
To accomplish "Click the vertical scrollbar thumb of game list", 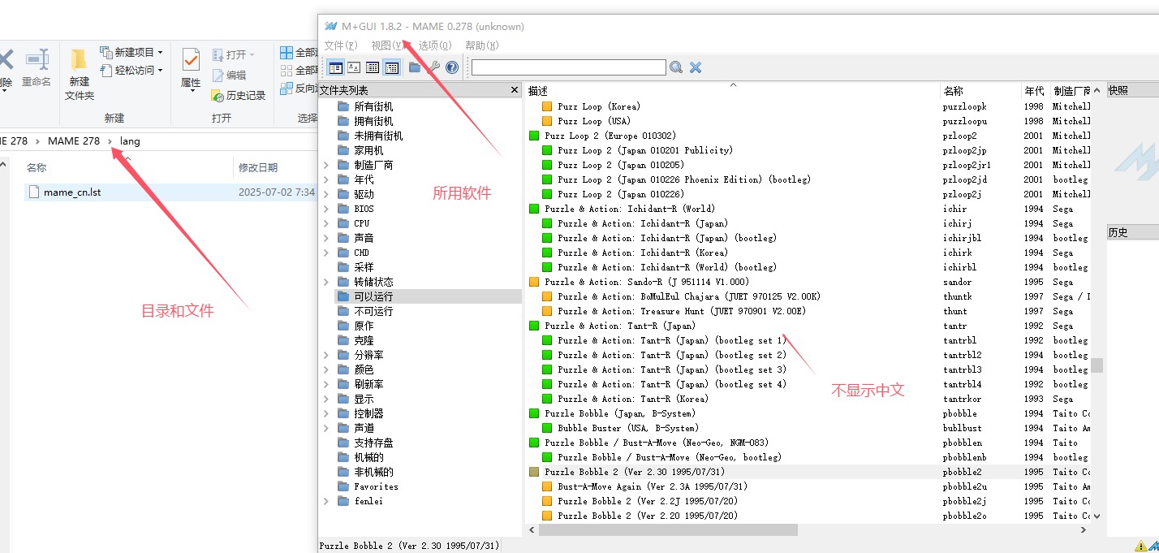I will pyautogui.click(x=1097, y=365).
